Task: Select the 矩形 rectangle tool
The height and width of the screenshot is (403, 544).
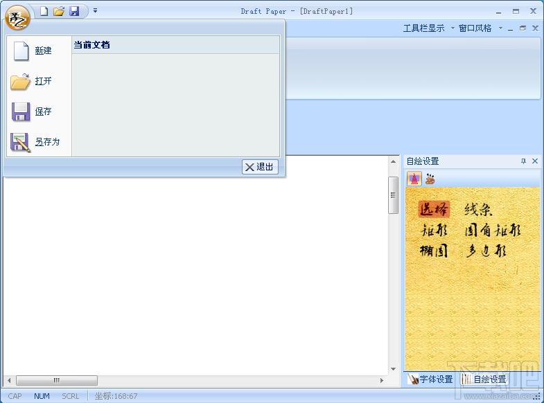Action: click(434, 230)
